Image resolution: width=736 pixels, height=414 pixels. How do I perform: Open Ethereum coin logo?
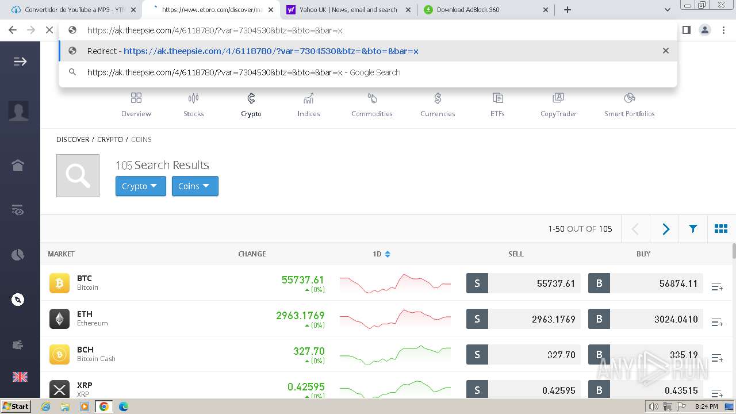59,319
